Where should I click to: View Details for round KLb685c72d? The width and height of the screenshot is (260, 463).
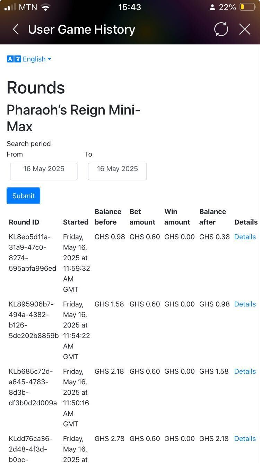245,371
